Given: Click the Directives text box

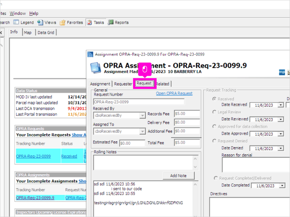Looking at the screenshot, I should click(x=250, y=207).
